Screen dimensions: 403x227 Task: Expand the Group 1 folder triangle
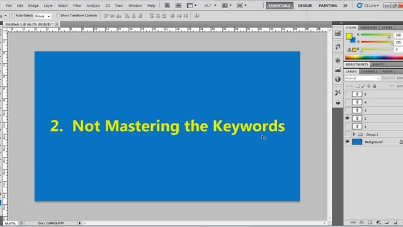pos(354,134)
